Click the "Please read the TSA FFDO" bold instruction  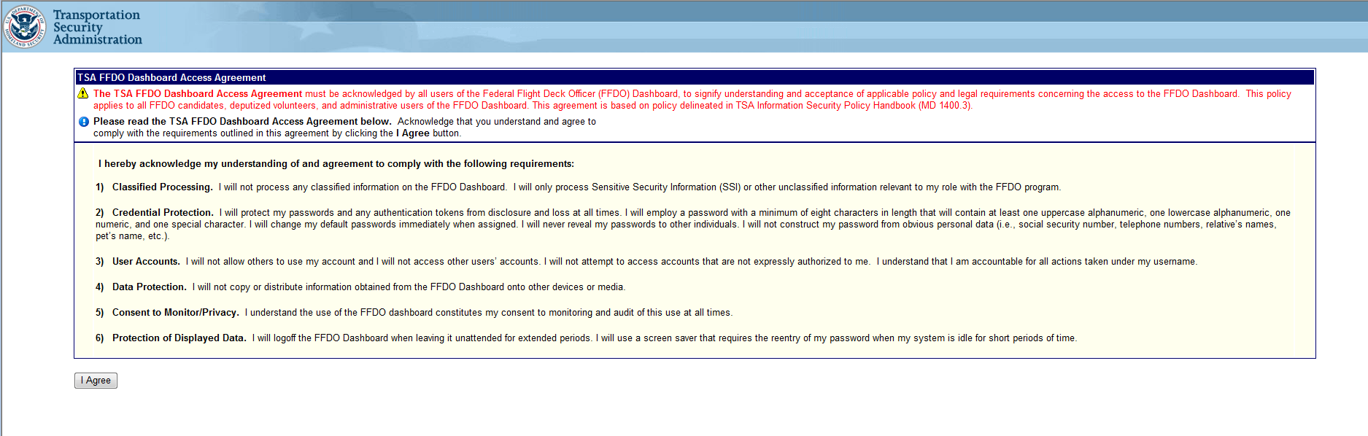tap(242, 122)
